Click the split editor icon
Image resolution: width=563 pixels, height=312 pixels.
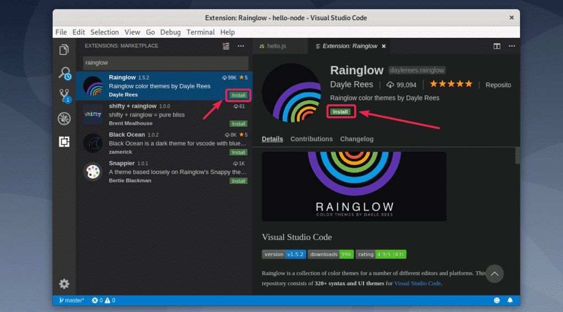tap(496, 46)
